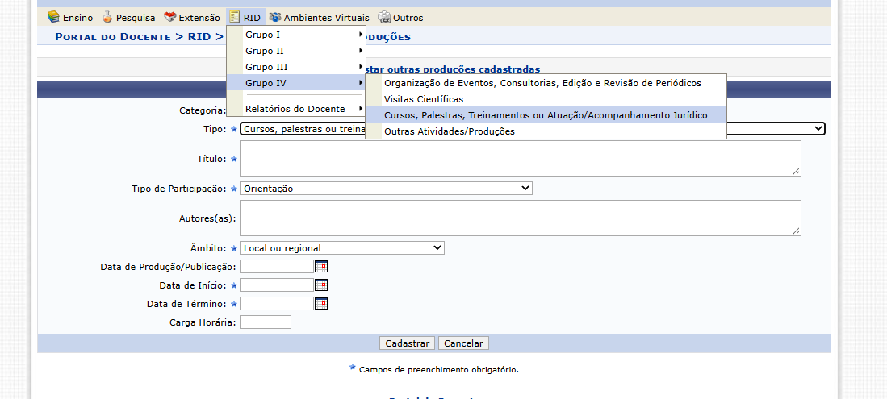Click Data de Produção/Publicação date field
Viewport: 887px width, 399px height.
point(277,266)
